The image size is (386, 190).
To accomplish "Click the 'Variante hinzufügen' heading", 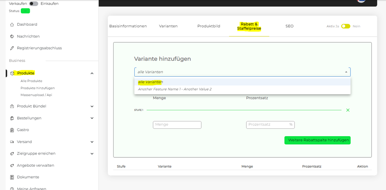I will pos(163,59).
